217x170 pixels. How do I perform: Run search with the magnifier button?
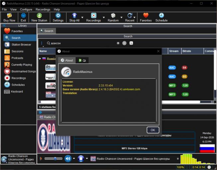[x=131, y=43]
